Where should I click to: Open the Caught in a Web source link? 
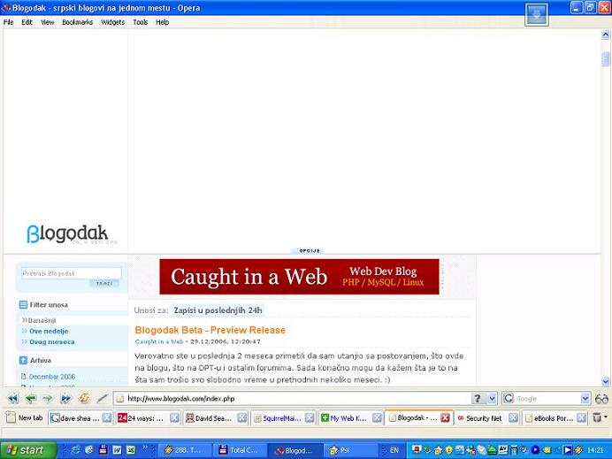(x=159, y=341)
